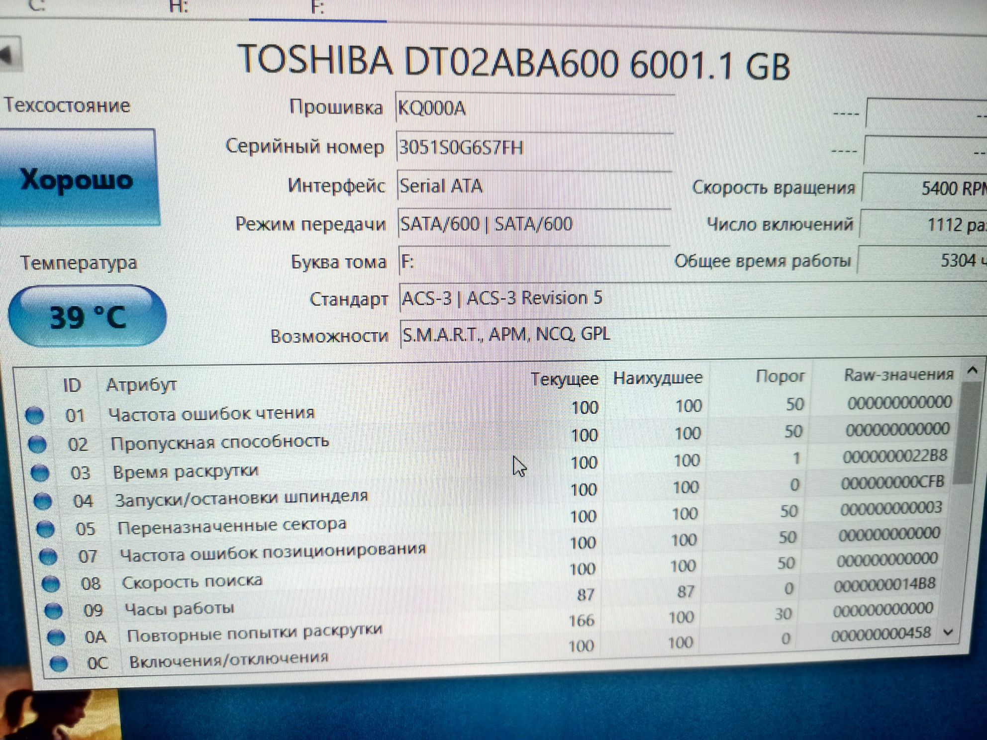
Task: Click status circle for attribute 08
Action: 50,584
